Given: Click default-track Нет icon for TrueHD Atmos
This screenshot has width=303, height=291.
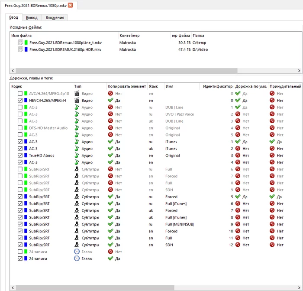Looking at the screenshot, I should (x=238, y=155).
